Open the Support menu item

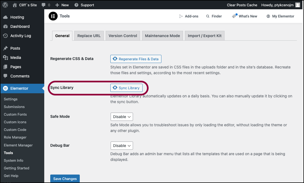point(84,5)
